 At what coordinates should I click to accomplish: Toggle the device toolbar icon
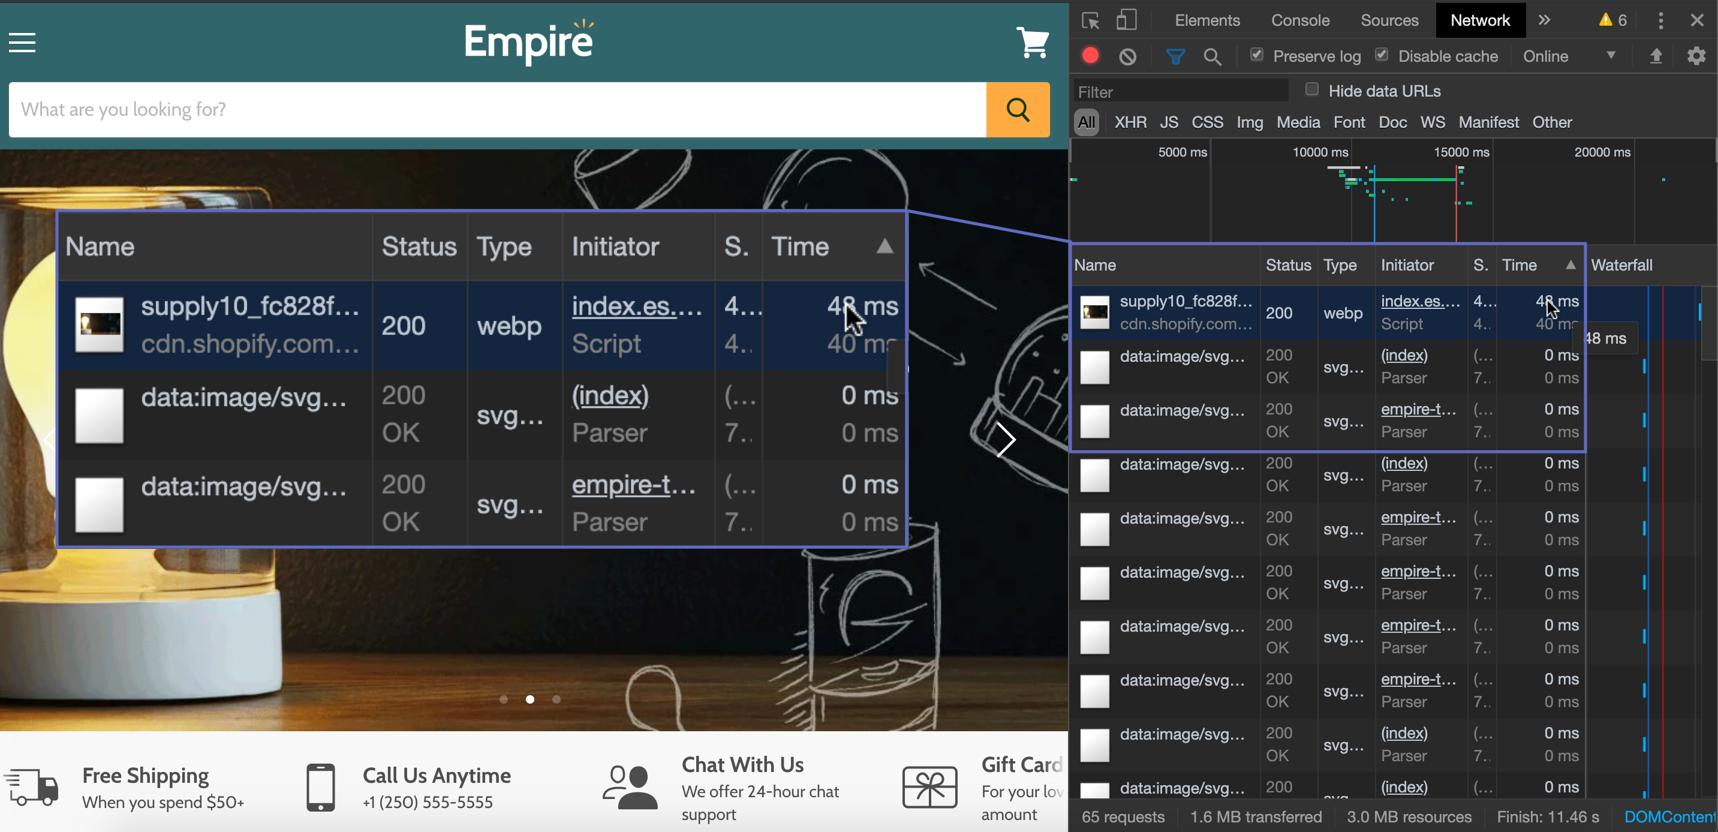(x=1126, y=20)
